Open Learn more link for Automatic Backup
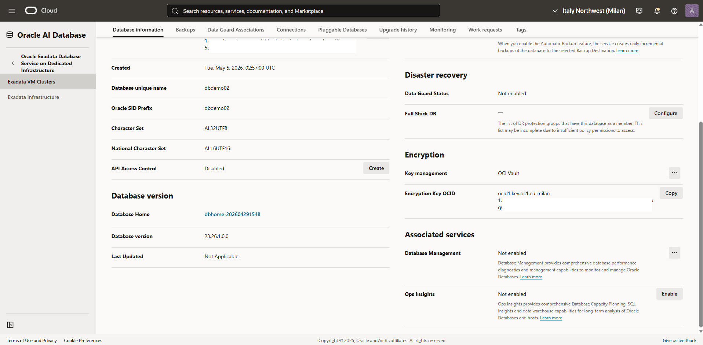This screenshot has height=345, width=703. tap(627, 51)
